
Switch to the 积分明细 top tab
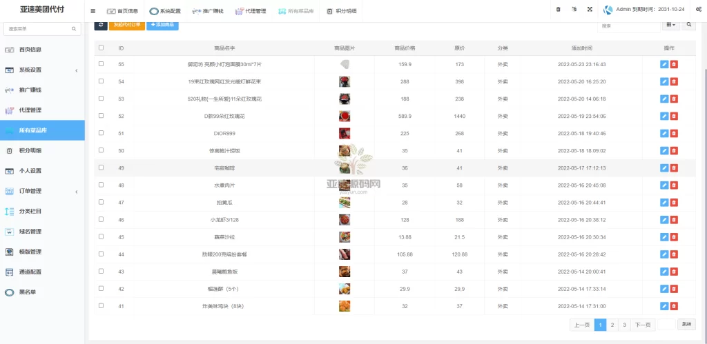[x=341, y=11]
